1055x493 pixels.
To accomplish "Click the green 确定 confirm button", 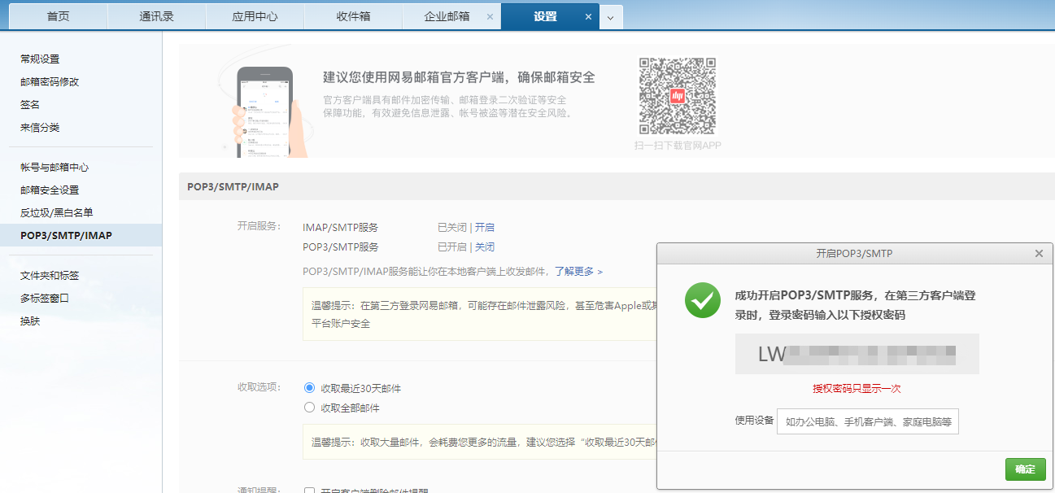I will pyautogui.click(x=1026, y=469).
